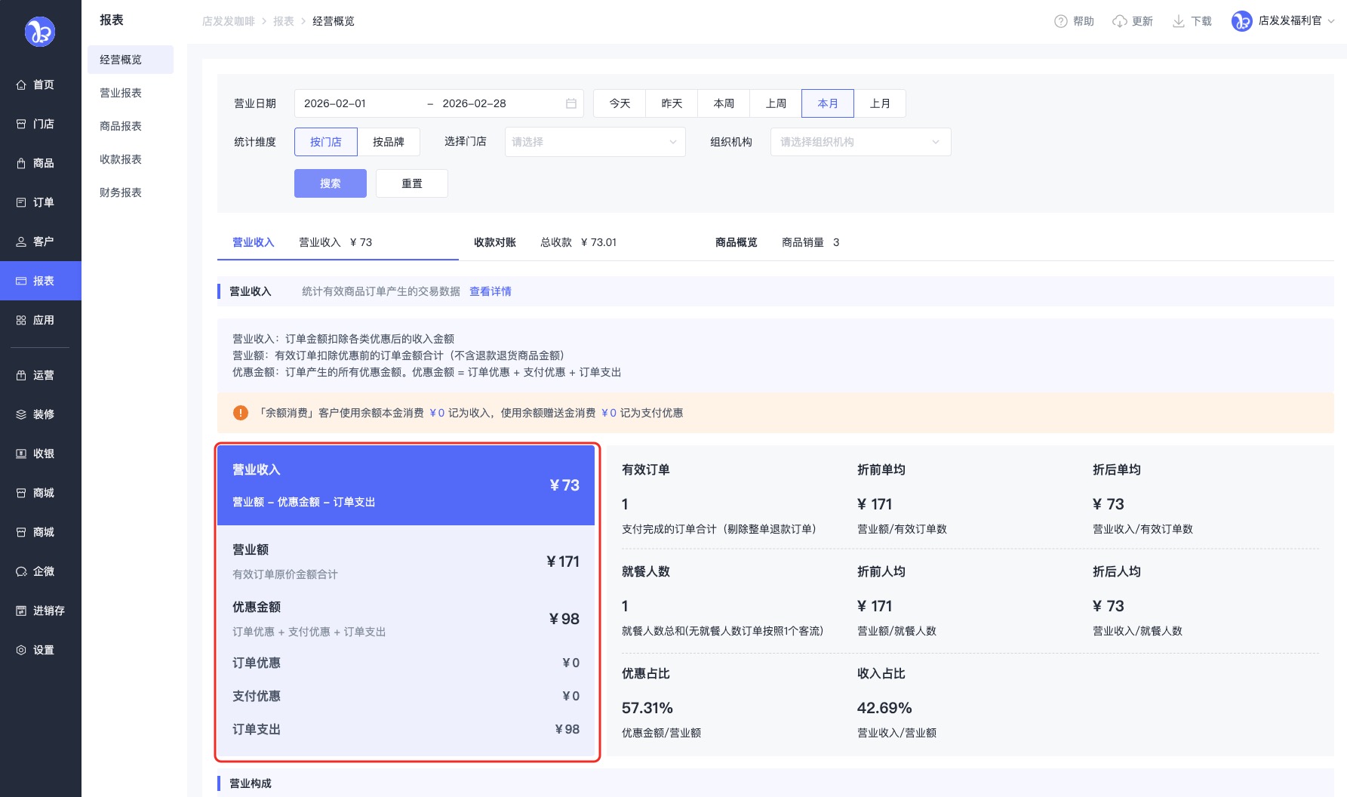Screen dimensions: 1347x797
Task: Expand the 店发发福利官 account menu
Action: pos(1283,21)
